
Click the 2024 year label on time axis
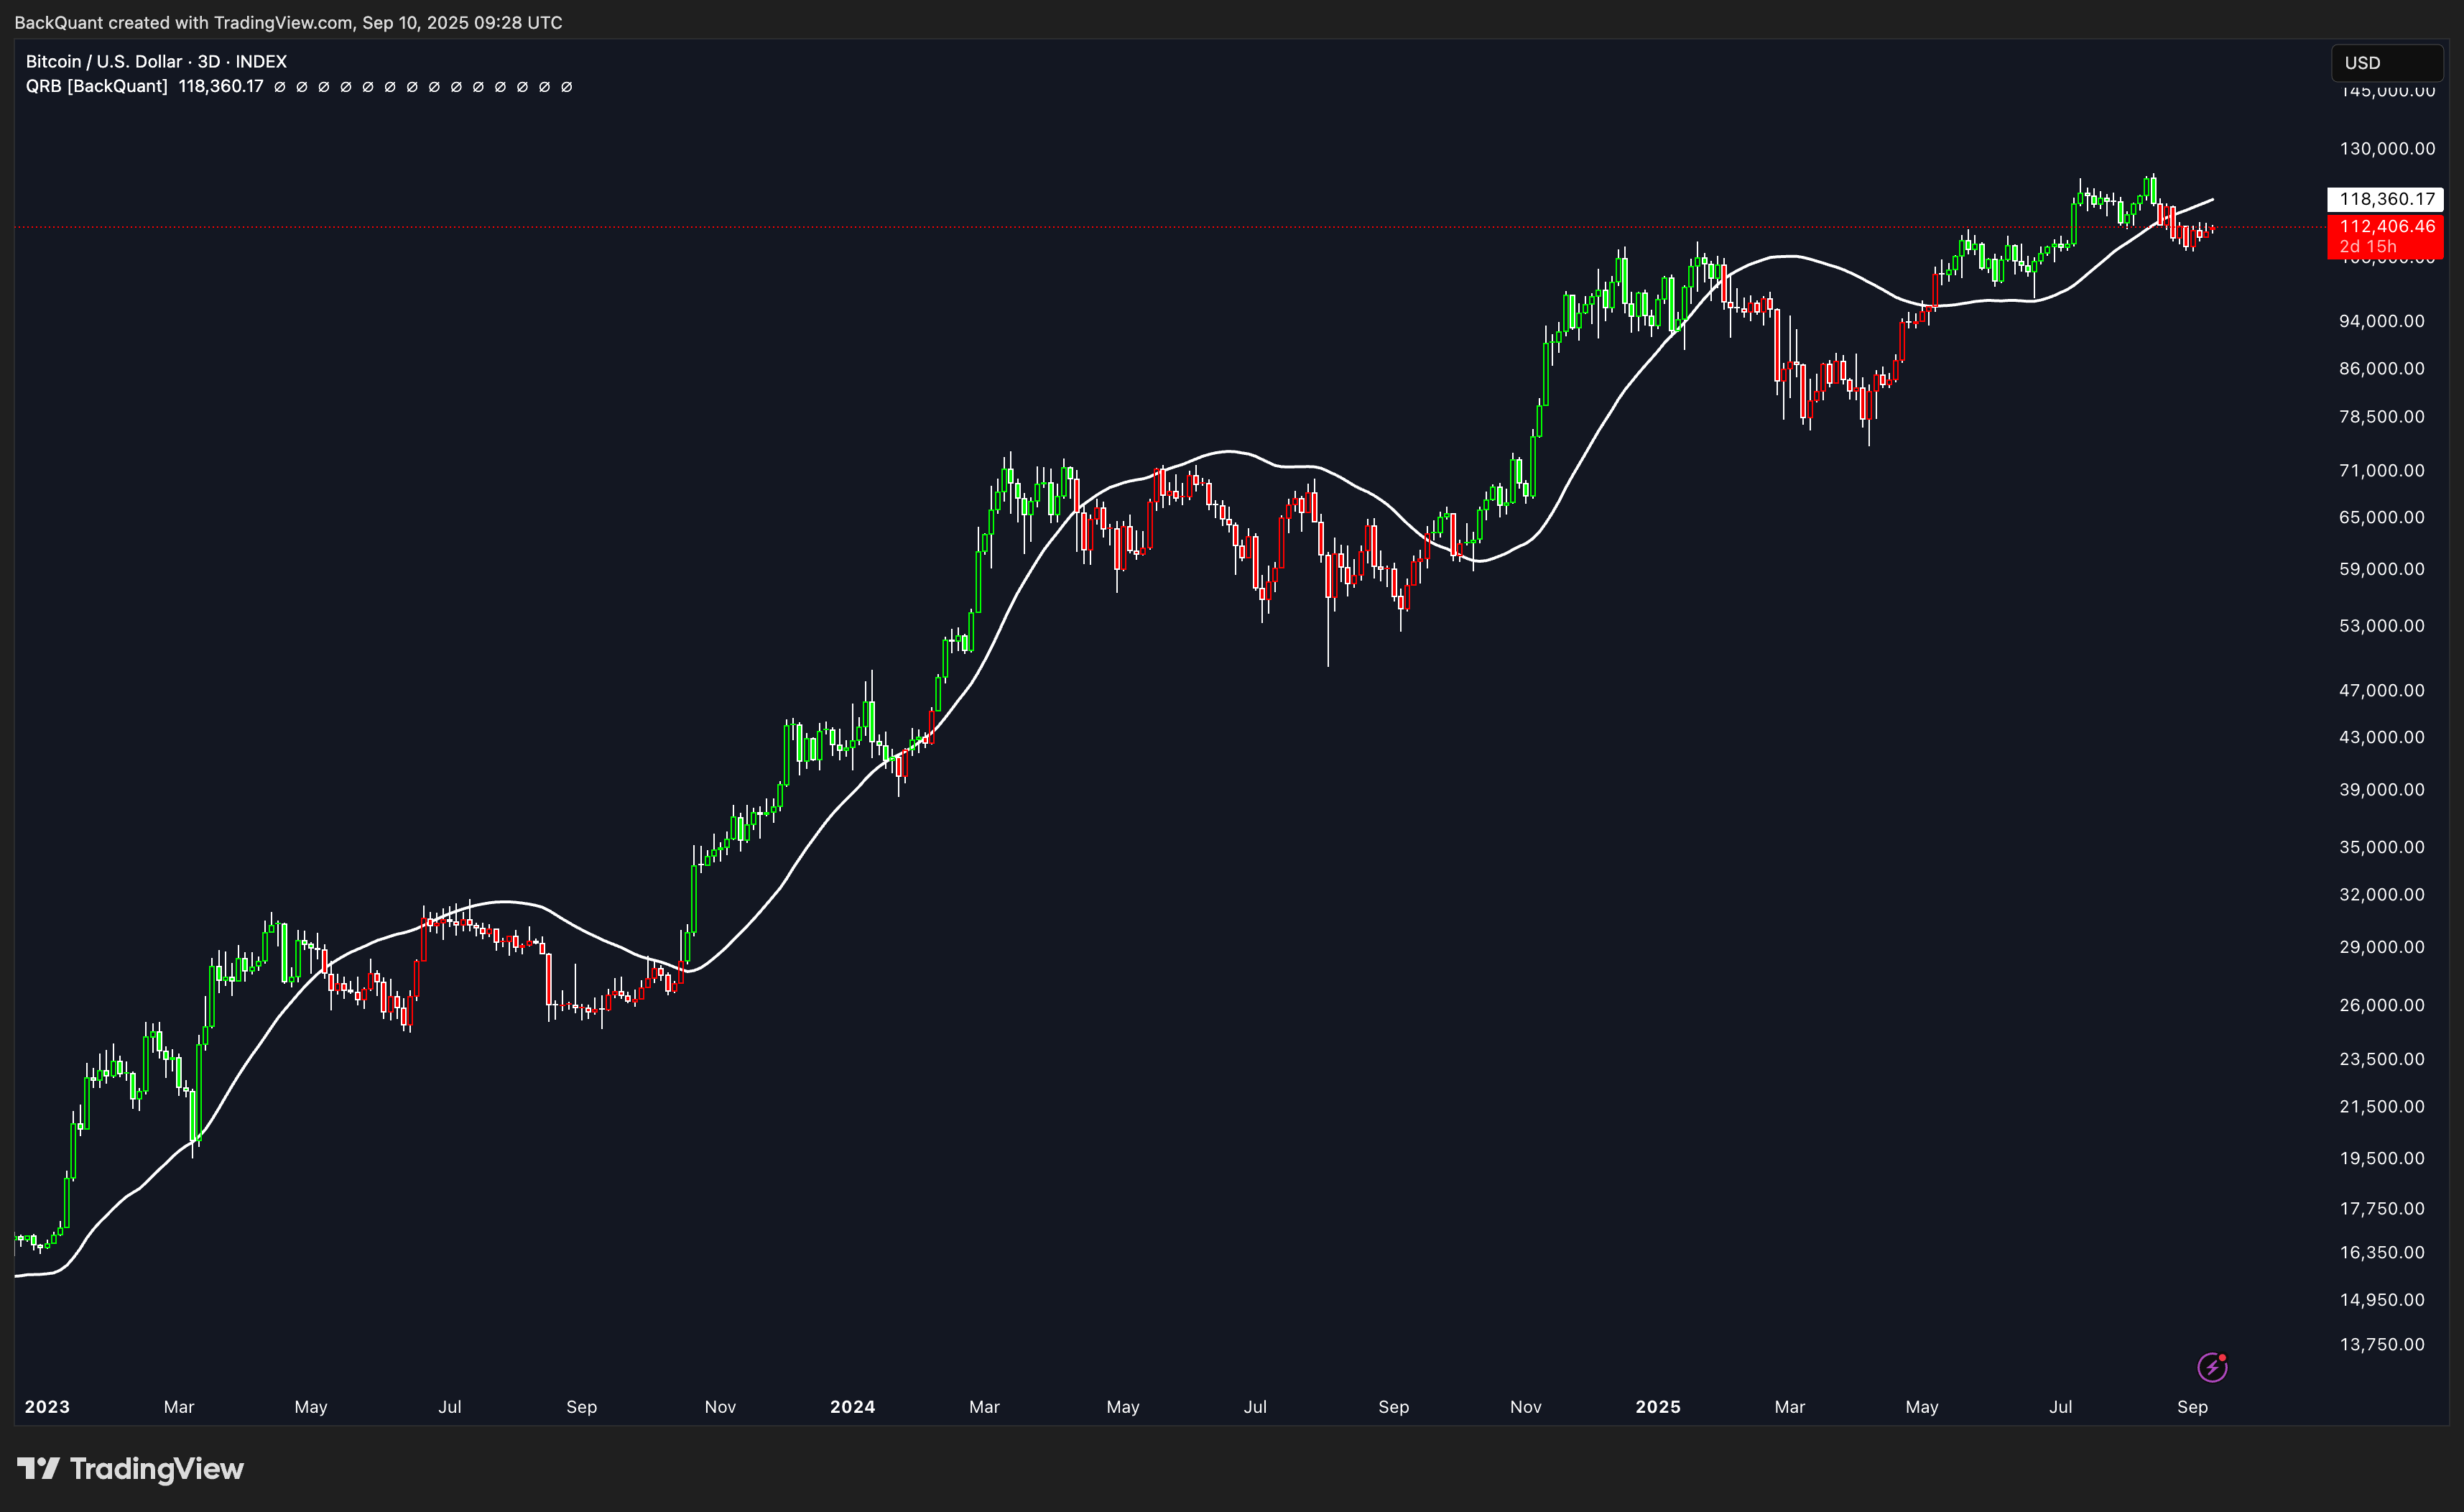click(x=852, y=1407)
